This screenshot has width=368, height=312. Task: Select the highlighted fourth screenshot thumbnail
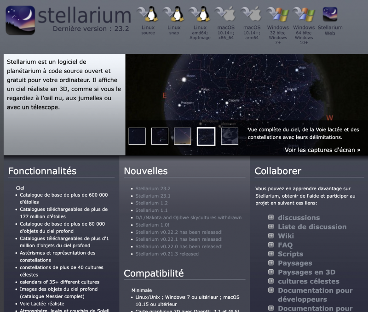point(206,136)
